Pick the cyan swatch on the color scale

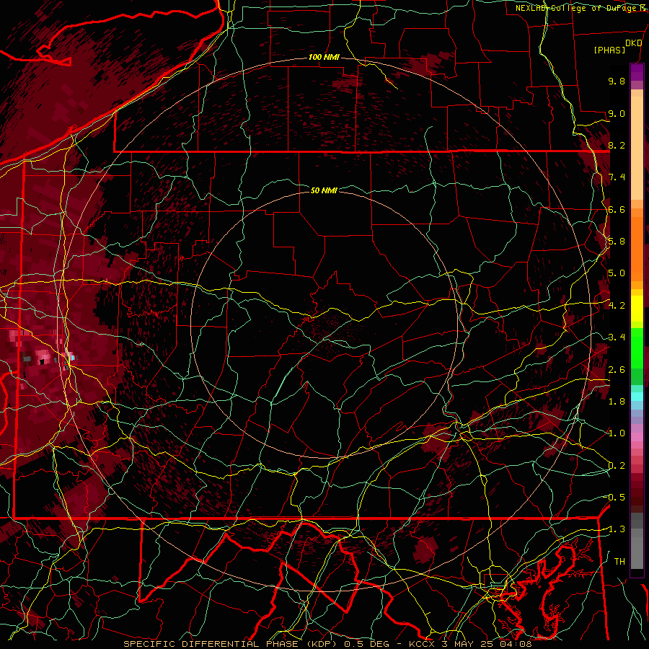[x=637, y=397]
